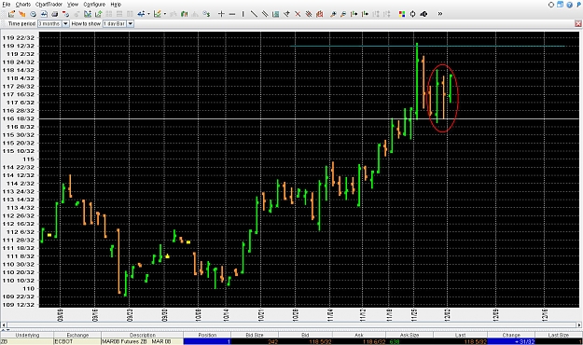Click the green bar chart toolbar icon
583x345 pixels.
click(185, 14)
